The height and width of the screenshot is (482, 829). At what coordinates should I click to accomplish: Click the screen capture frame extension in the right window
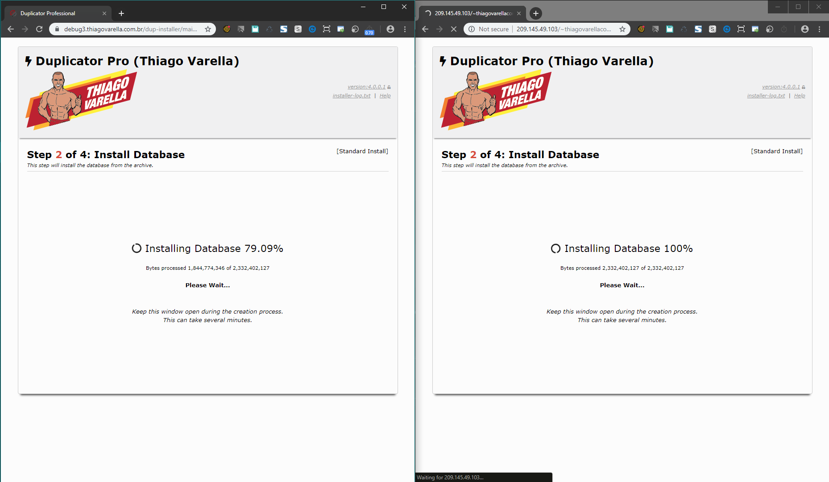pos(741,29)
